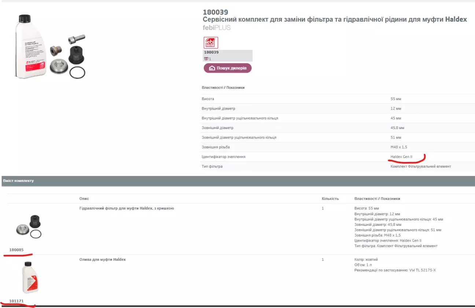Click the Кількість column header
Viewport: 475px width, 308px height.
point(330,198)
